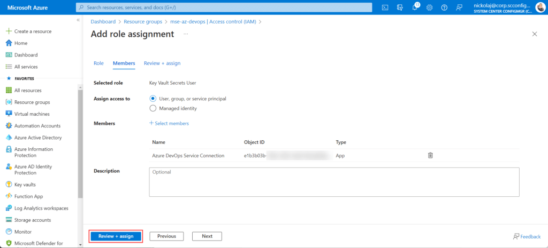Click the Azure Information Protection icon
Viewport: 548px width, 248px height.
tap(9, 149)
